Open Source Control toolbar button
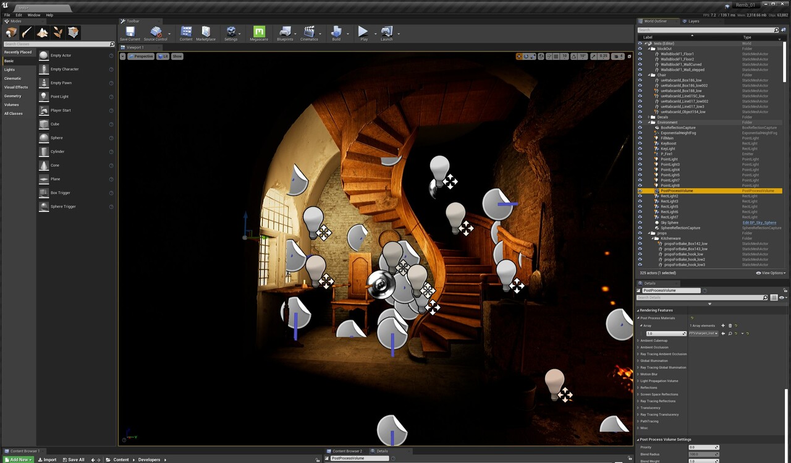This screenshot has width=791, height=463. [156, 33]
